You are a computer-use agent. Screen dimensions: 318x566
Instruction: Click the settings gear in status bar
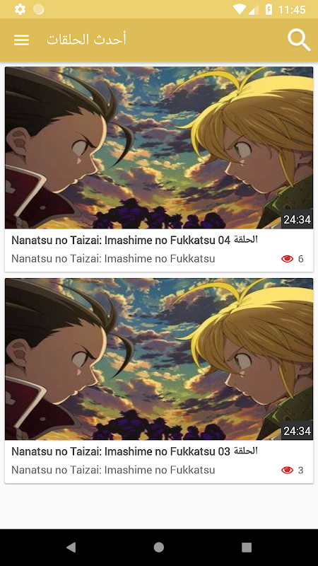[20, 9]
